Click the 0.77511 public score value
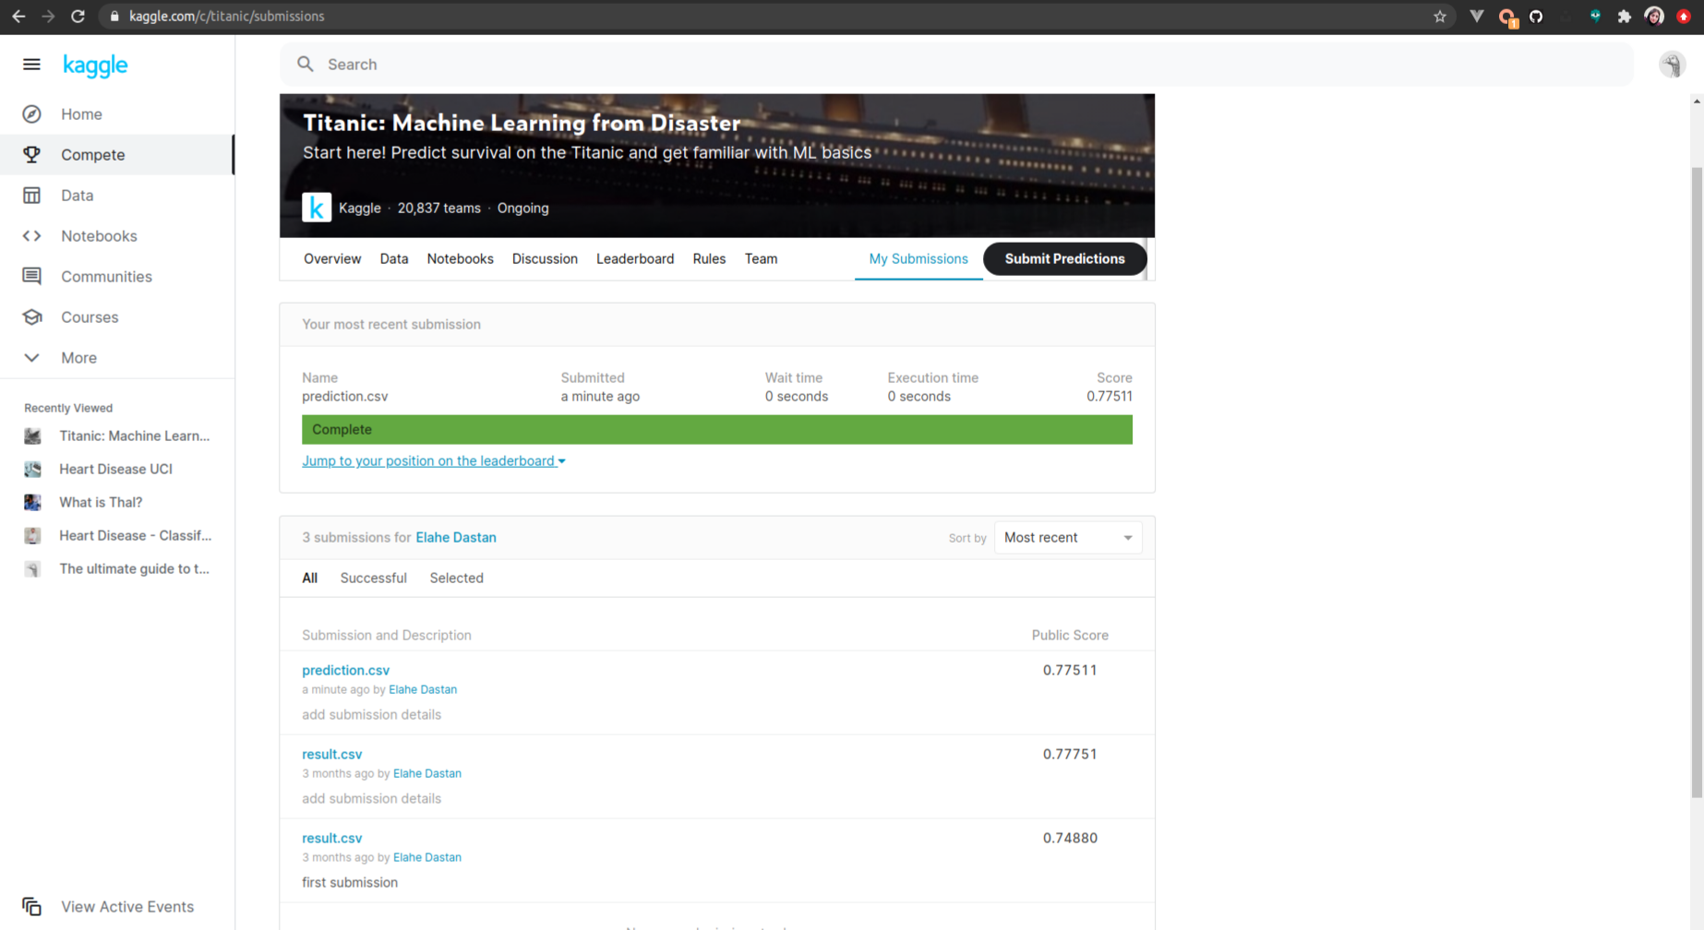This screenshot has height=930, width=1704. (x=1070, y=671)
